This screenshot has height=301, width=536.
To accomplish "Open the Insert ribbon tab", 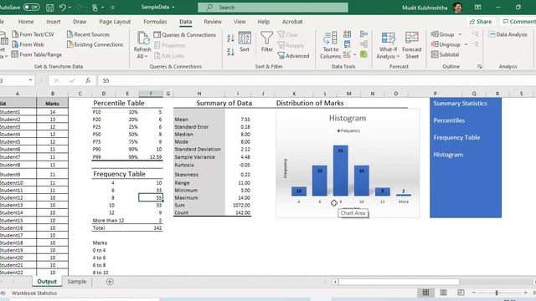I will [x=54, y=22].
